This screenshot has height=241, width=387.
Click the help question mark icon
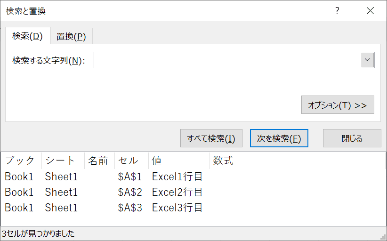point(337,11)
